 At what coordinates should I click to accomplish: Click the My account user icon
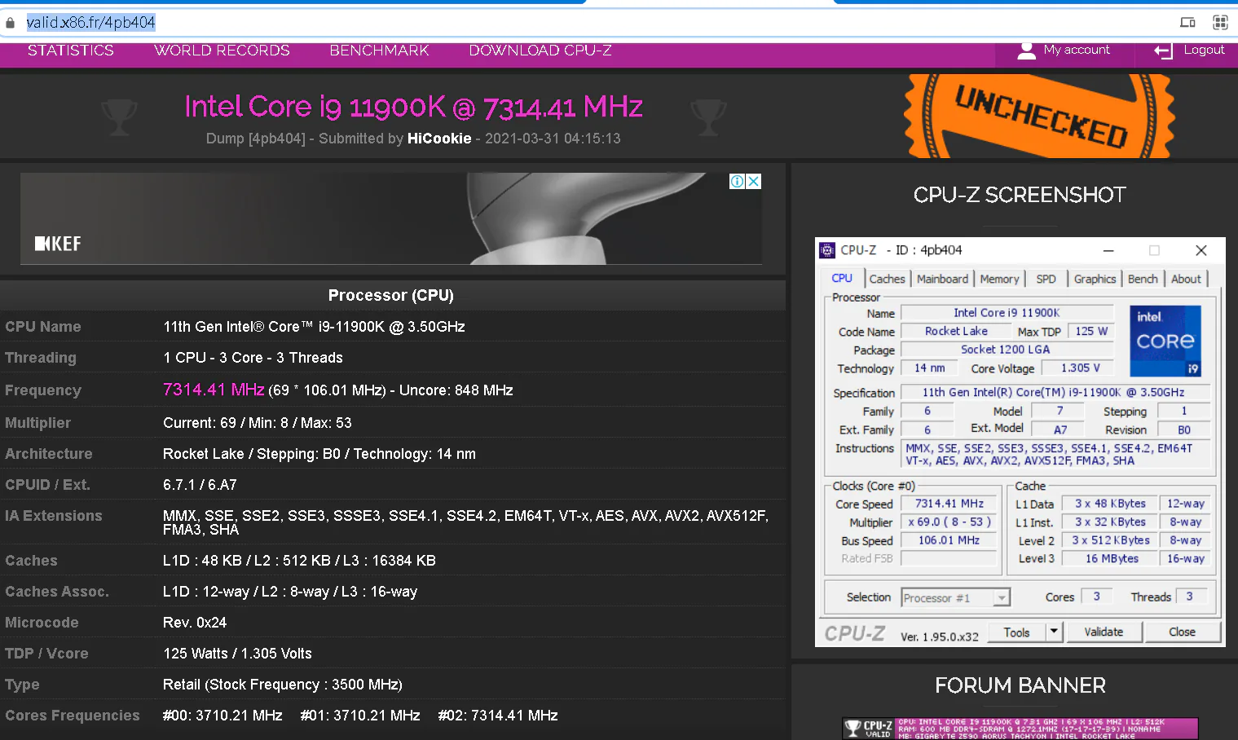[1026, 51]
